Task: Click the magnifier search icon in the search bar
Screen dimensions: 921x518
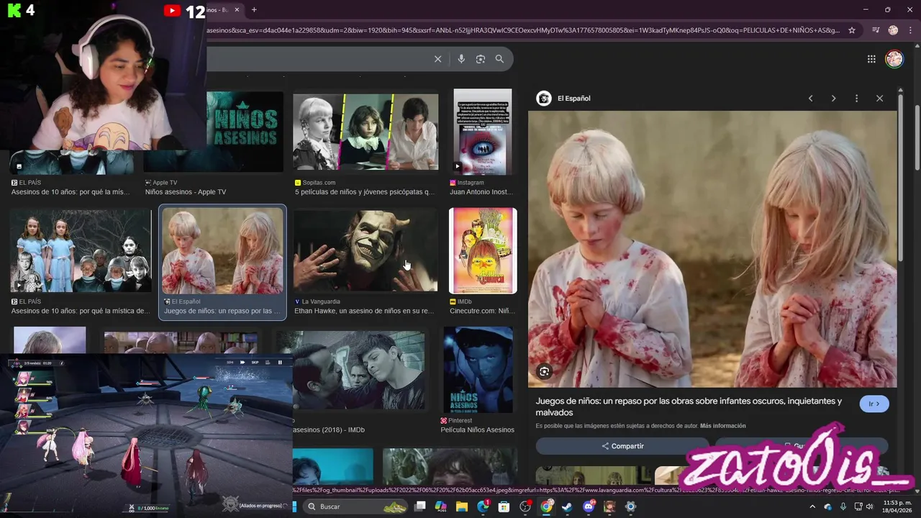Action: click(x=499, y=59)
